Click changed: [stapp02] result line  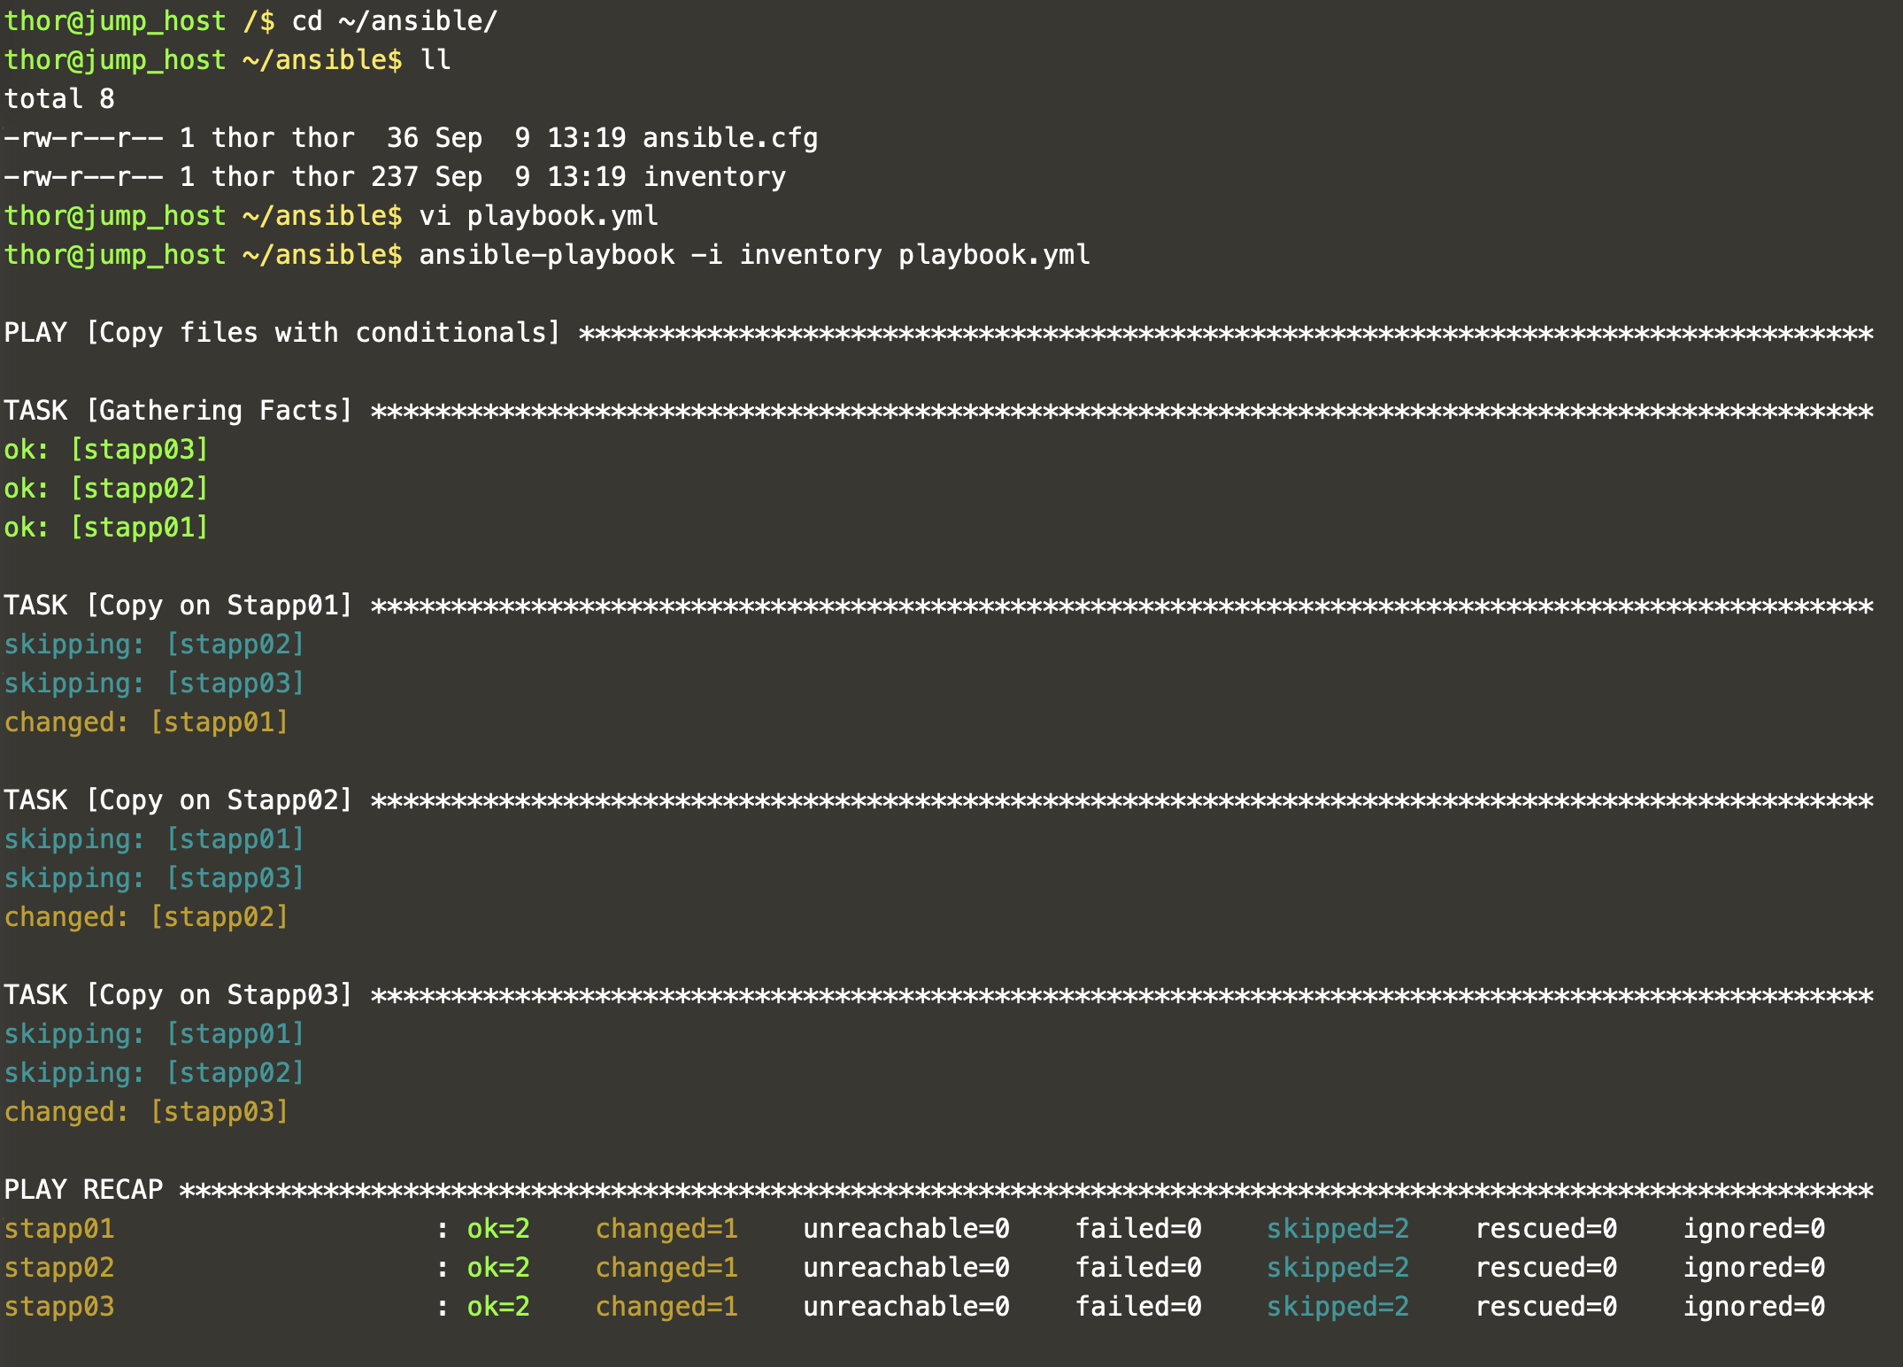pyautogui.click(x=146, y=917)
